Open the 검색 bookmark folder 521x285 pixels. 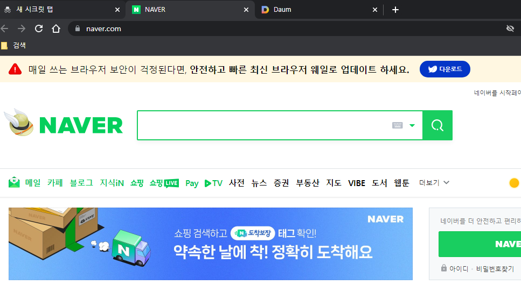[x=13, y=46]
